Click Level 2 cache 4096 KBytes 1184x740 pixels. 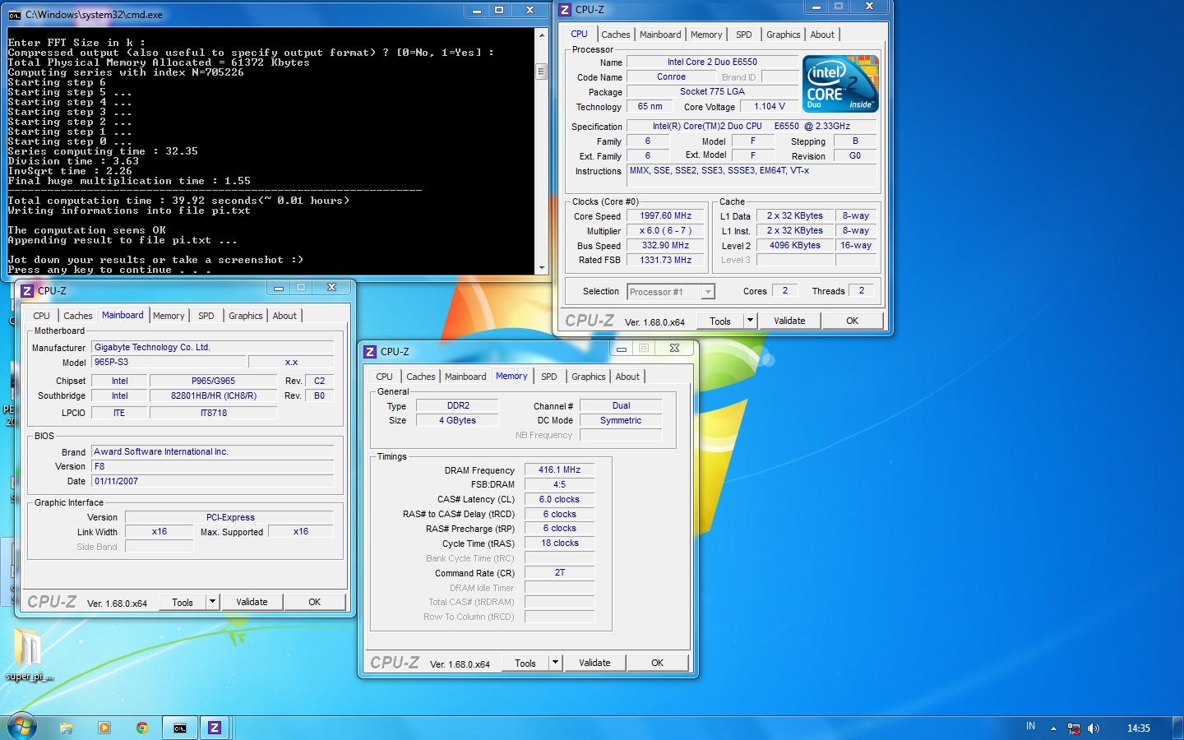click(x=795, y=245)
